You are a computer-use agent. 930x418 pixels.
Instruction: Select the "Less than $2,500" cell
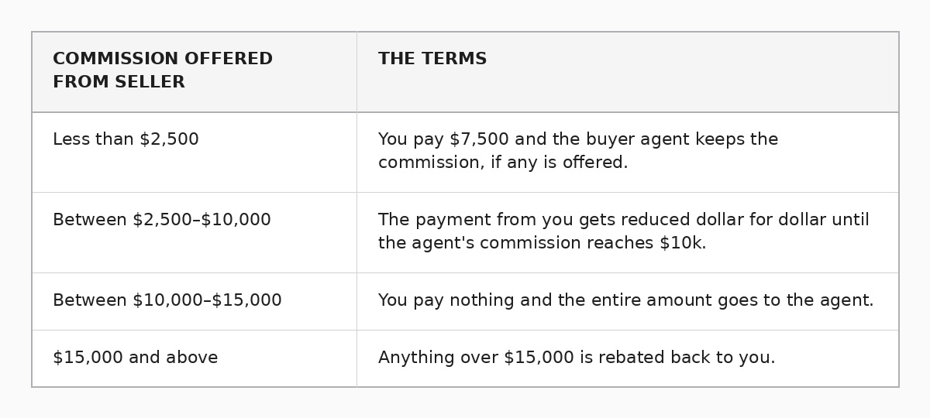tap(126, 140)
